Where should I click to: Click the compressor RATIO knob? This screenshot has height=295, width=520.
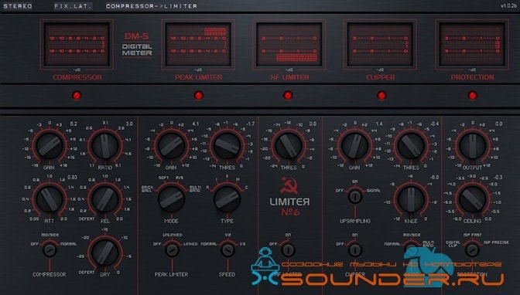(x=104, y=146)
